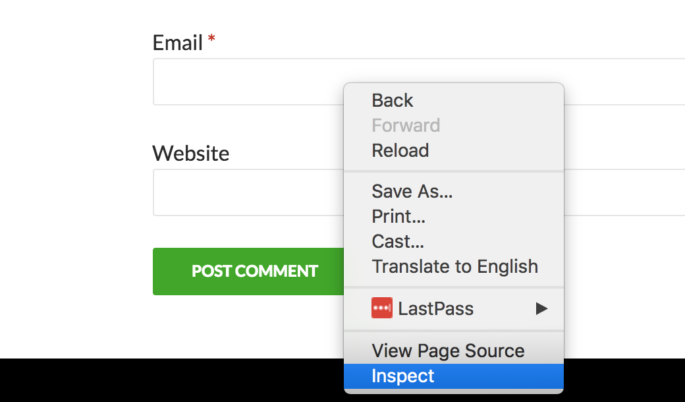
Task: Click the Email field label
Action: point(177,43)
